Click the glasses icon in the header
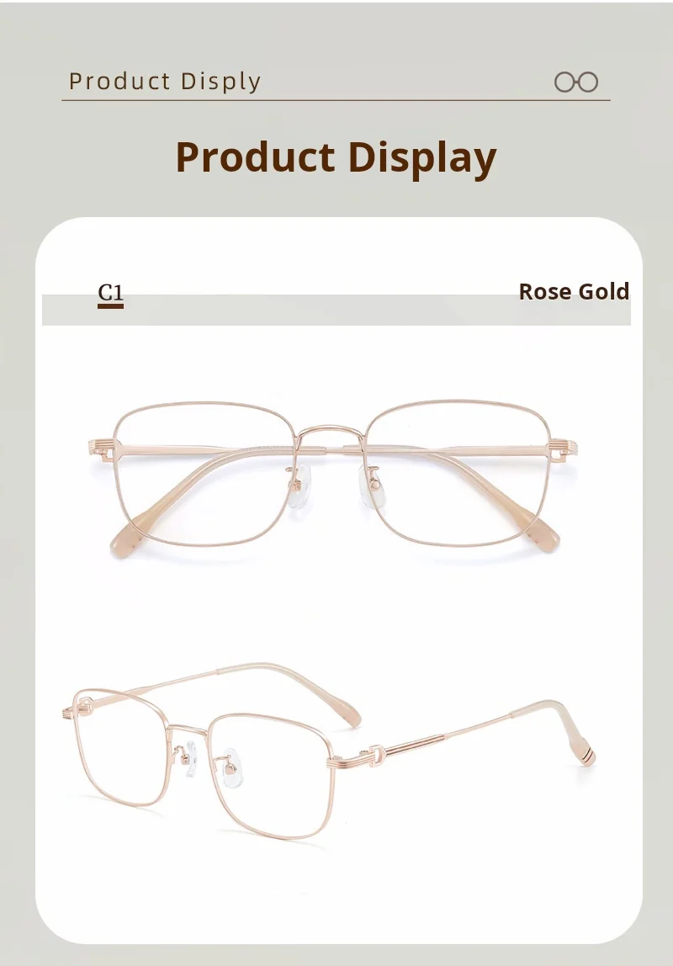The width and height of the screenshot is (673, 966). (576, 82)
